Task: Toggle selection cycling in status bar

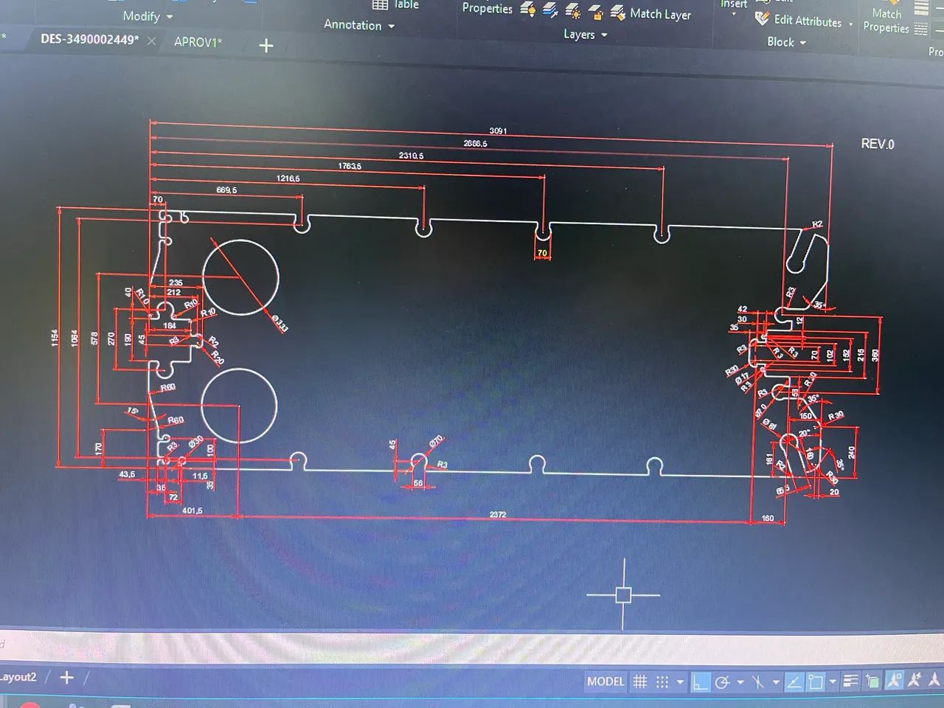Action: click(872, 681)
